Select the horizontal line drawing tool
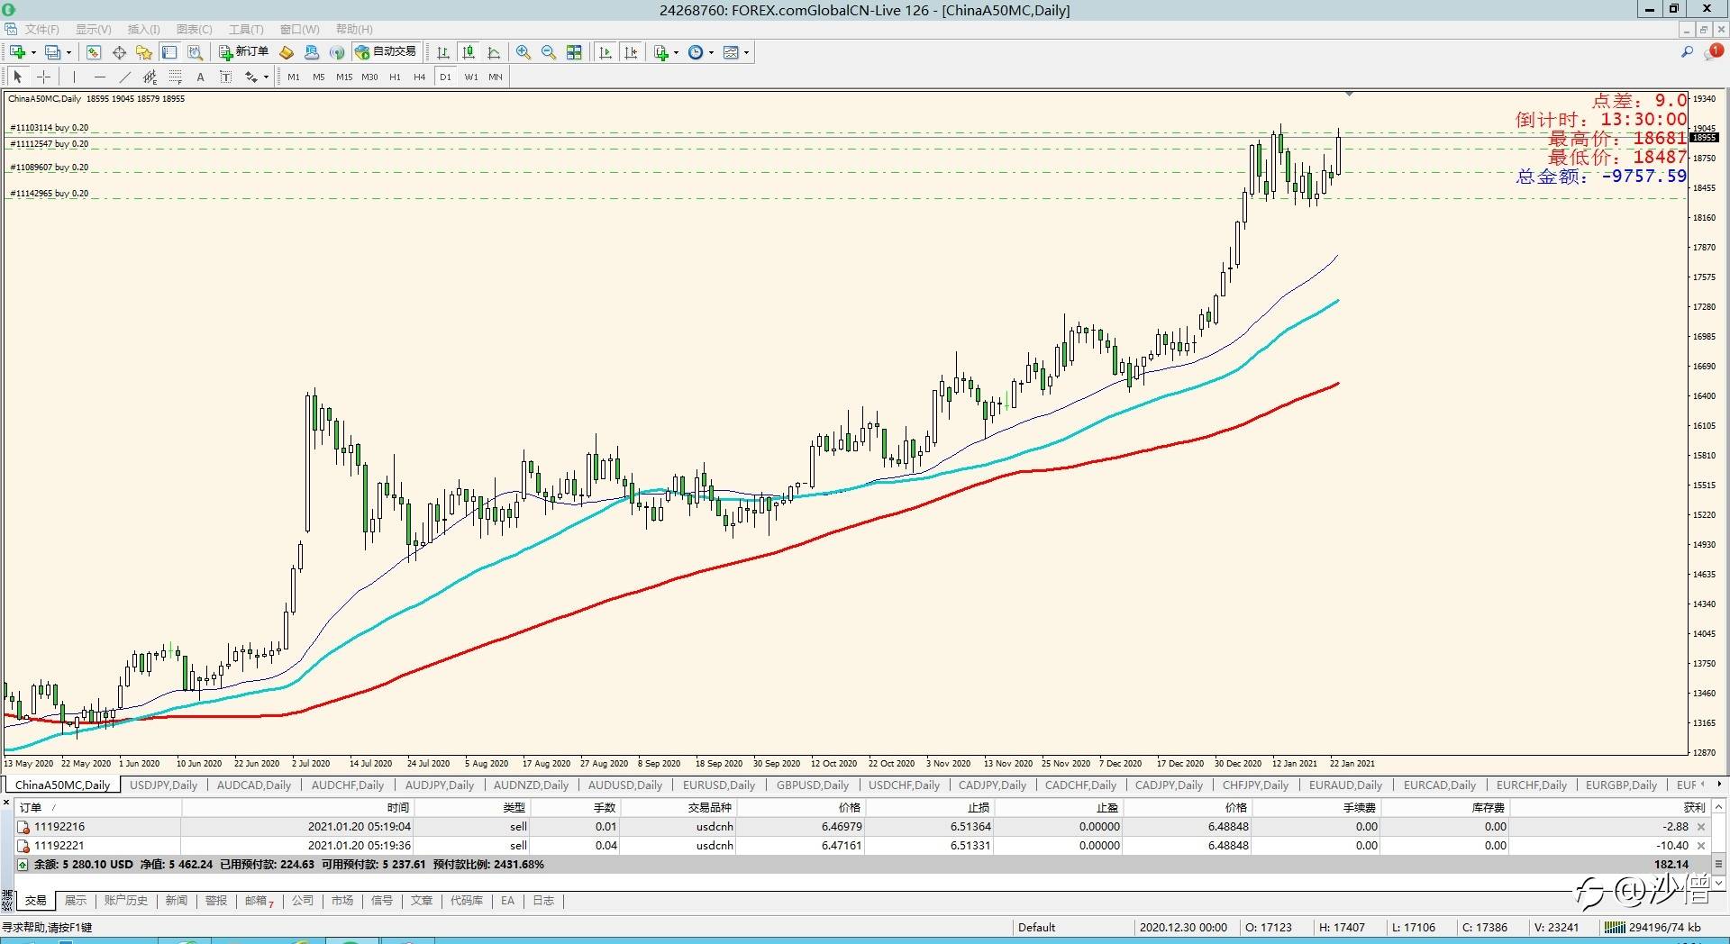Viewport: 1730px width, 944px height. (x=99, y=77)
